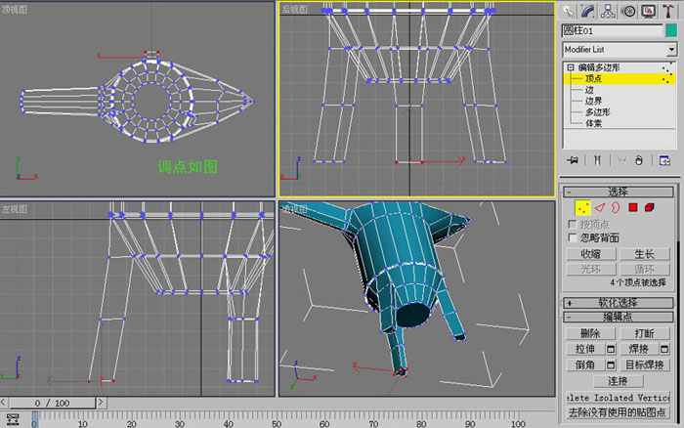The width and height of the screenshot is (684, 428).
Task: Open the Hierarchy panel icon
Action: [608, 11]
